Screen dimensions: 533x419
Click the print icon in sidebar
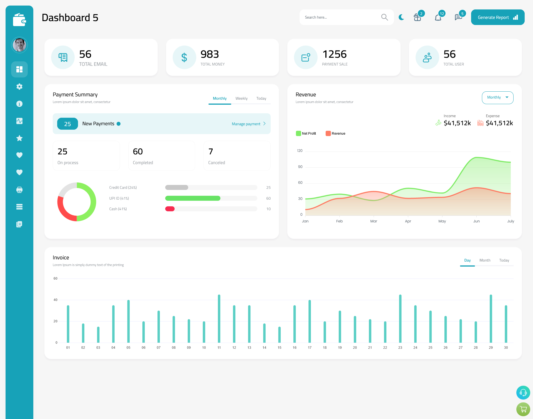19,189
